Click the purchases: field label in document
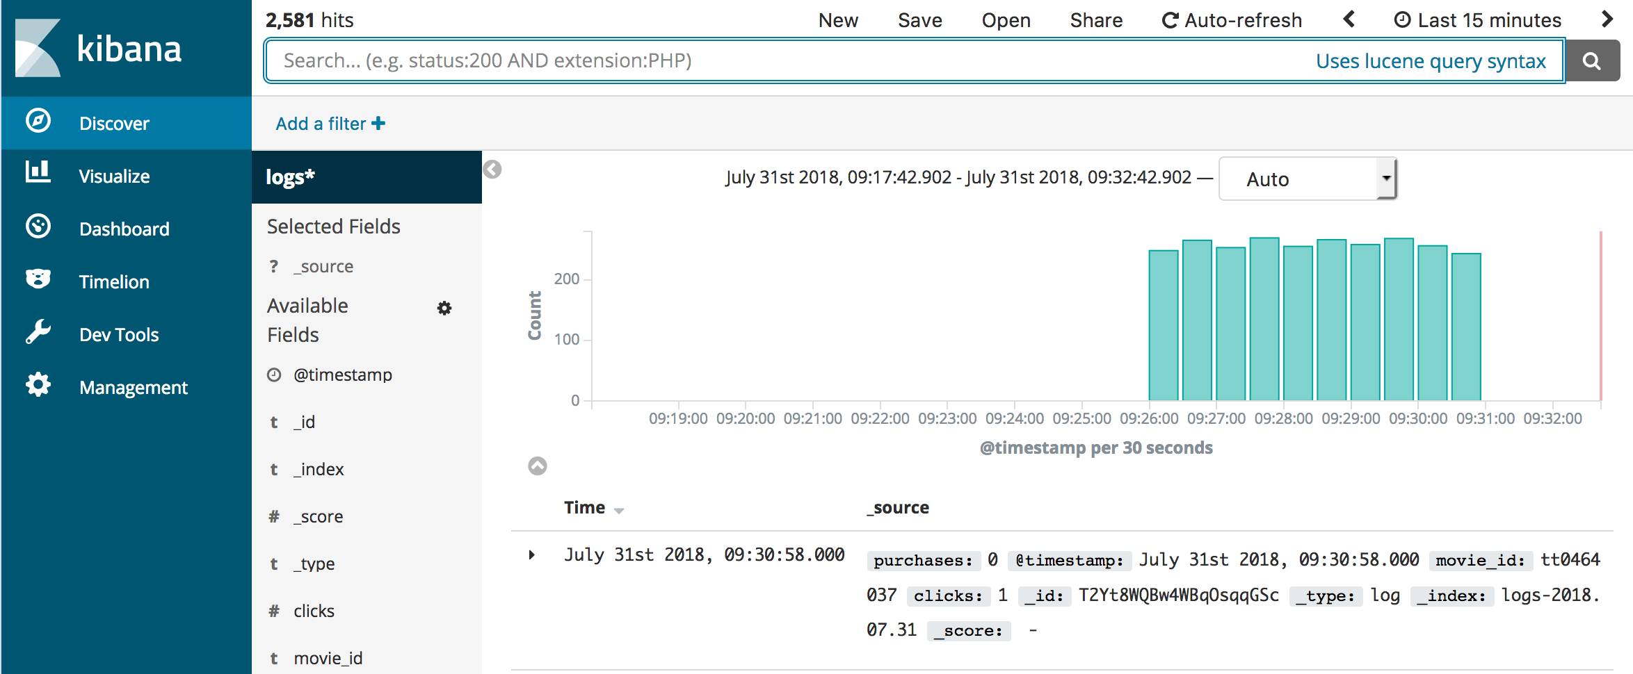This screenshot has height=674, width=1633. [x=923, y=561]
